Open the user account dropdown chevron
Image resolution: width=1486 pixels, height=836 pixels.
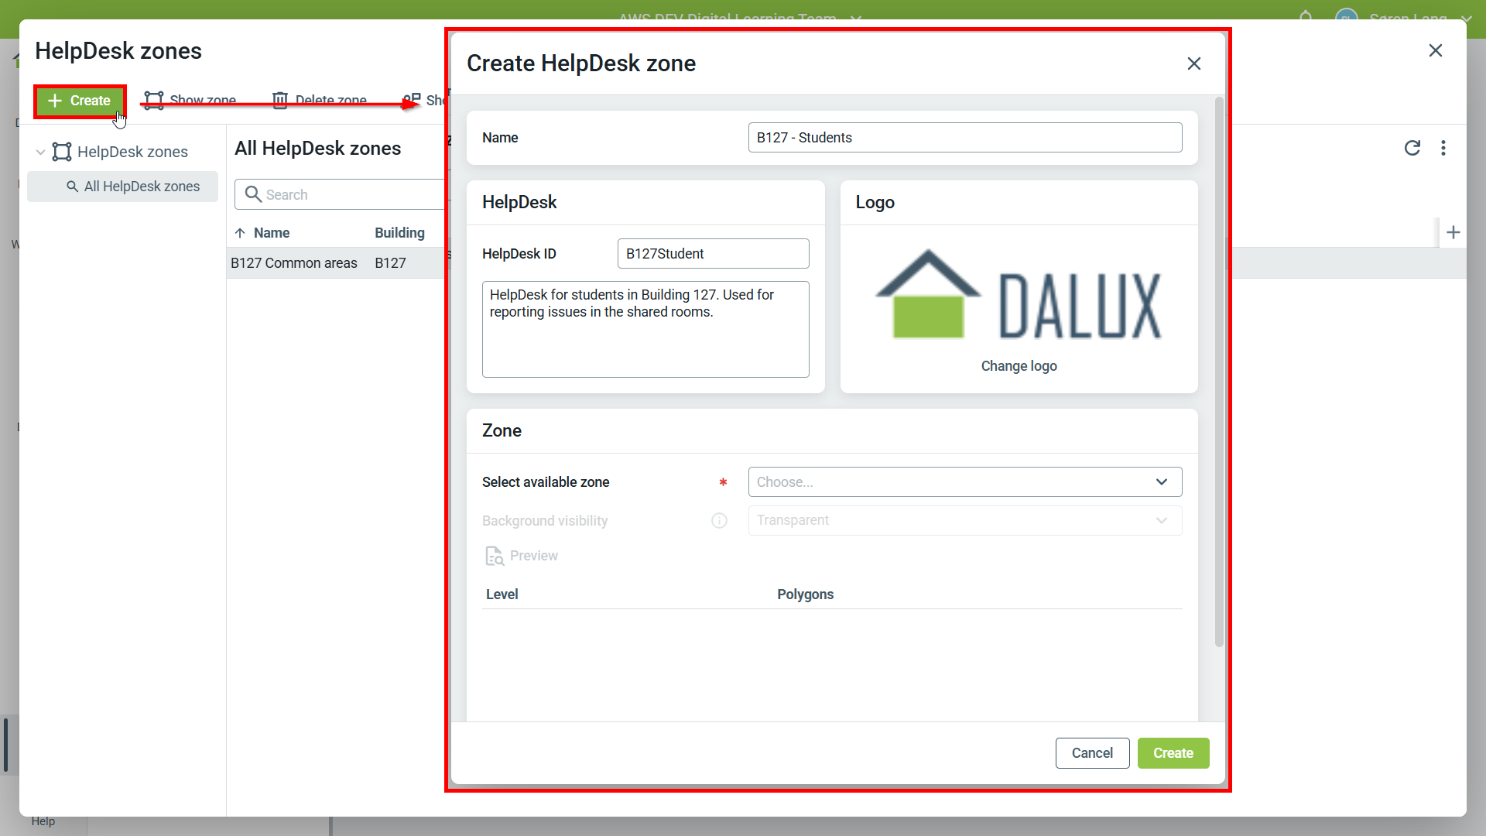tap(1466, 18)
